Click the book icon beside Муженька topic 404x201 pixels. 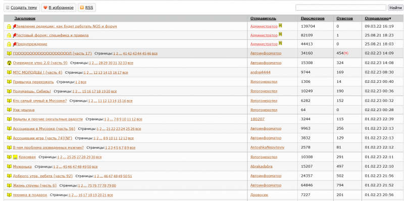(9, 167)
